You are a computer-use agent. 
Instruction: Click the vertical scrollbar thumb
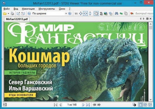(x=150, y=28)
